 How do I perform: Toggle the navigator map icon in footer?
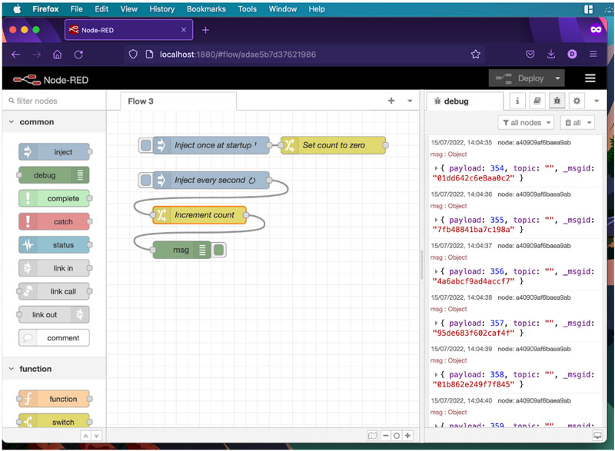[372, 436]
